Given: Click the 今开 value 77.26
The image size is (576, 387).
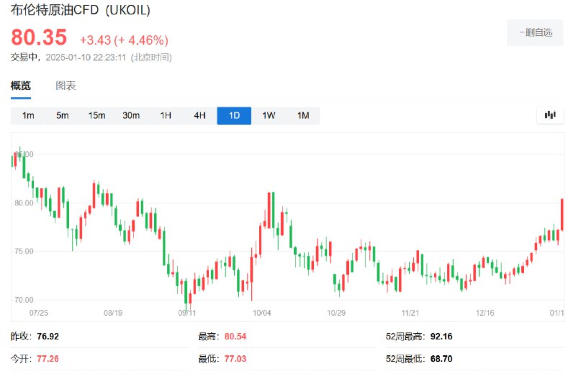Looking at the screenshot, I should (x=48, y=359).
